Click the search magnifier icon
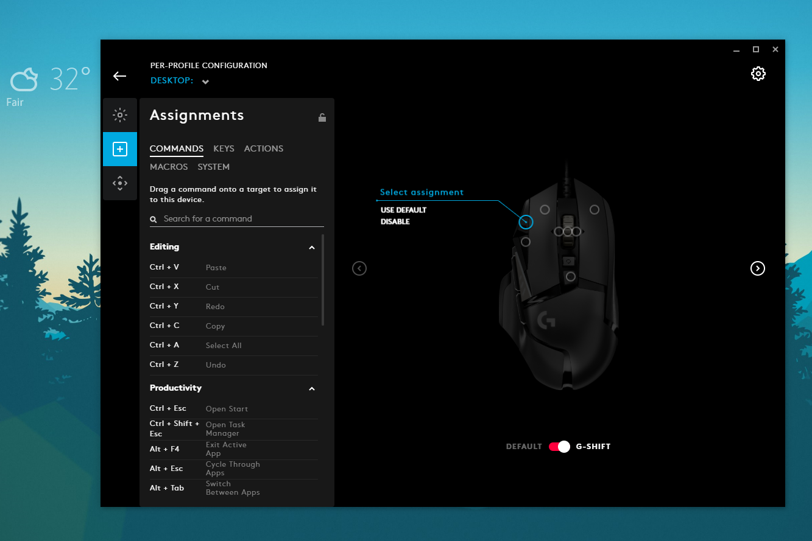 [x=154, y=219]
